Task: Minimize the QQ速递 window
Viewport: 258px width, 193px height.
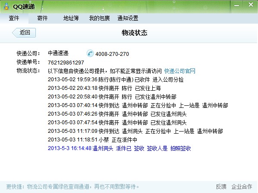Action: [236, 6]
